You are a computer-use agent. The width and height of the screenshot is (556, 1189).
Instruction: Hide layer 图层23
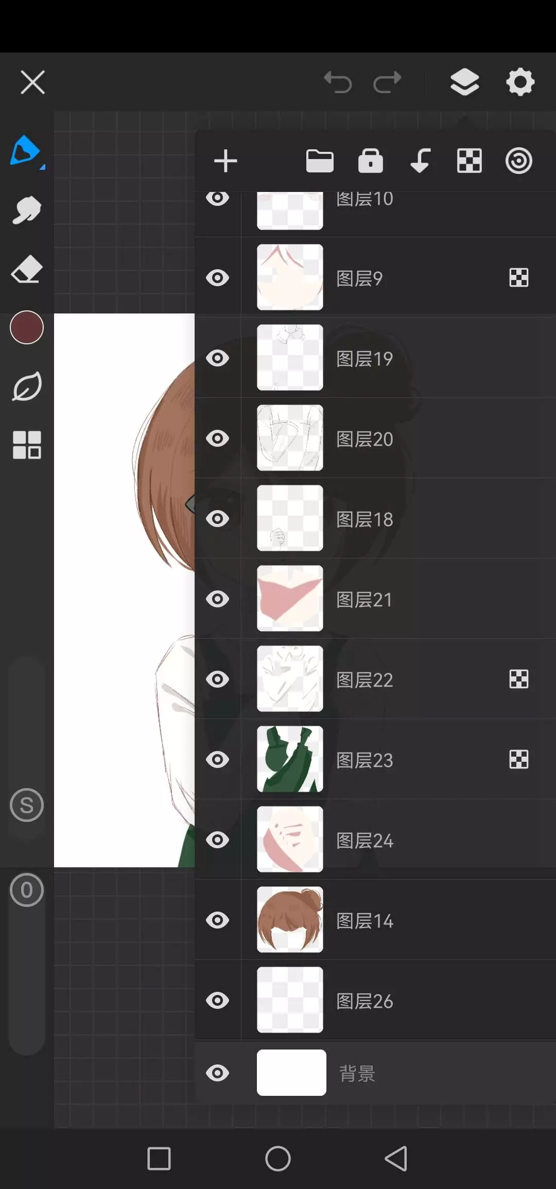218,760
